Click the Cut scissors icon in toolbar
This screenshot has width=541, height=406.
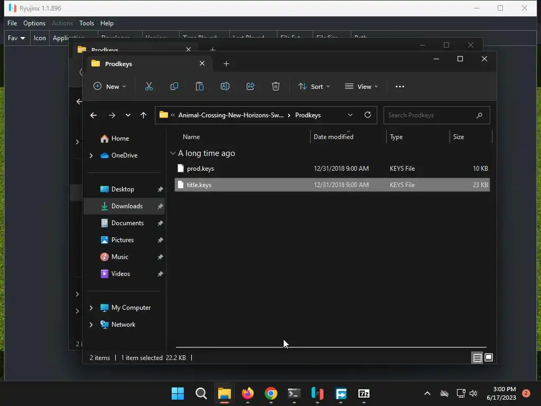click(148, 86)
